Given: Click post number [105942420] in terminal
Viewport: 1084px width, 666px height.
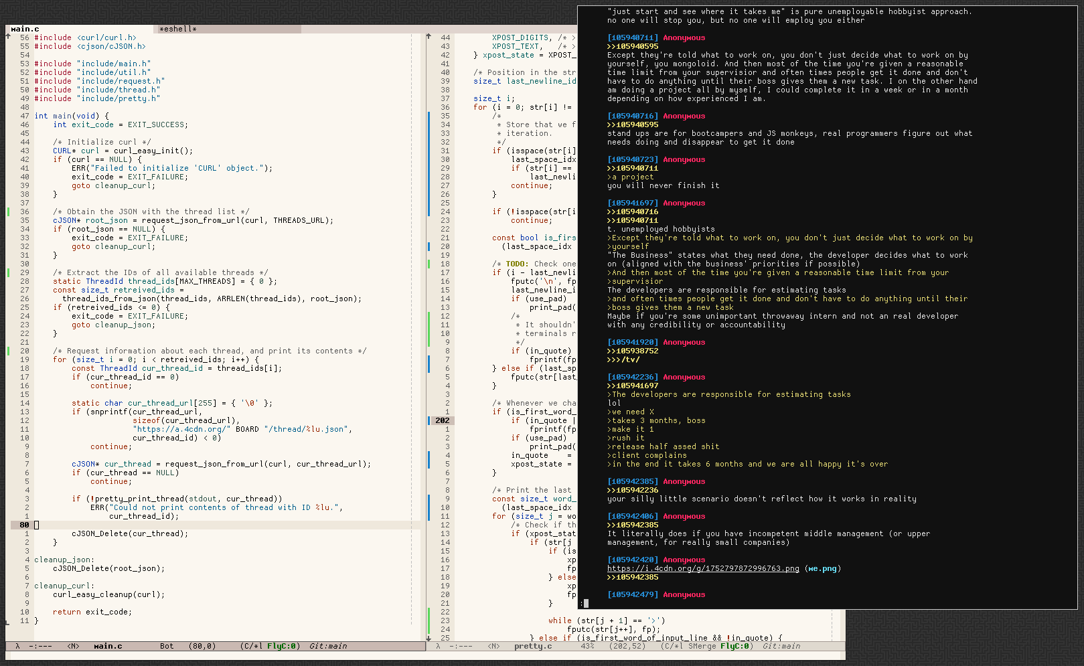Looking at the screenshot, I should point(633,560).
